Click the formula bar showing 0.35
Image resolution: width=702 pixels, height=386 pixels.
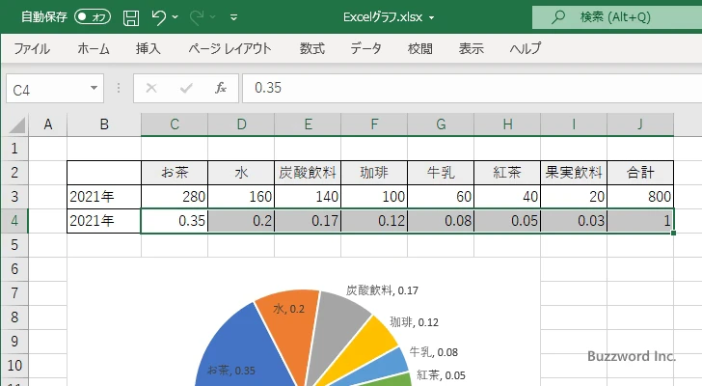472,88
